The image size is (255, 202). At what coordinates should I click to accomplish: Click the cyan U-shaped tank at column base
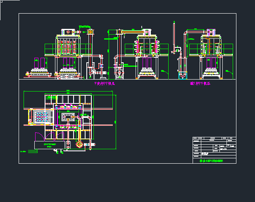(x=181, y=76)
